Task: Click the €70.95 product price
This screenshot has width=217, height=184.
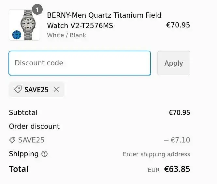Action: tap(178, 25)
